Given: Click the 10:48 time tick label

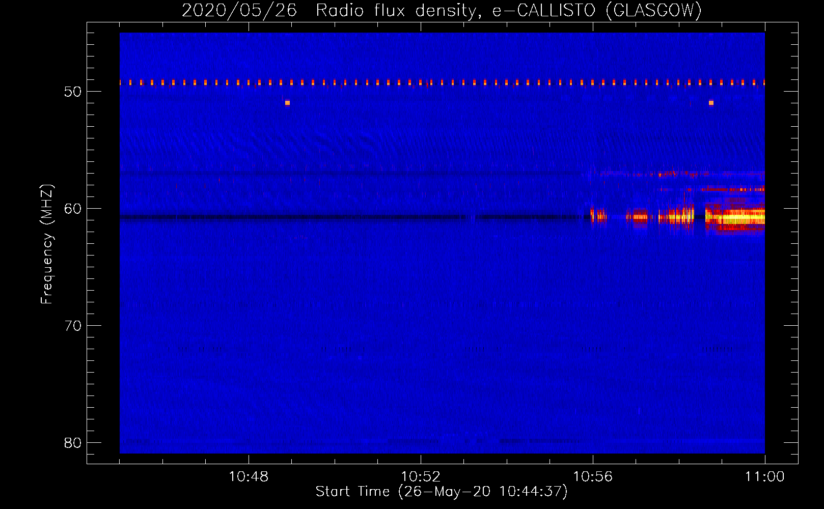Looking at the screenshot, I should (x=249, y=477).
